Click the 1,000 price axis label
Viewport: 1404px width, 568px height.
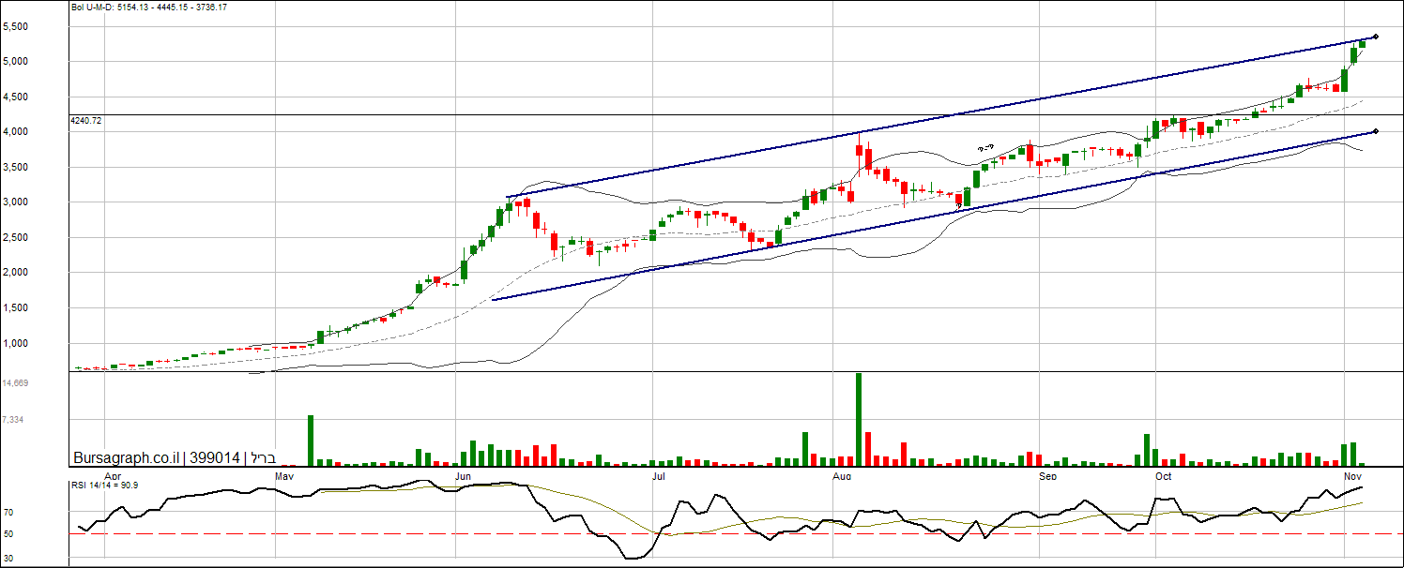(16, 344)
